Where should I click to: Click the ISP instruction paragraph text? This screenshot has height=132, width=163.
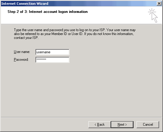pos(75,34)
